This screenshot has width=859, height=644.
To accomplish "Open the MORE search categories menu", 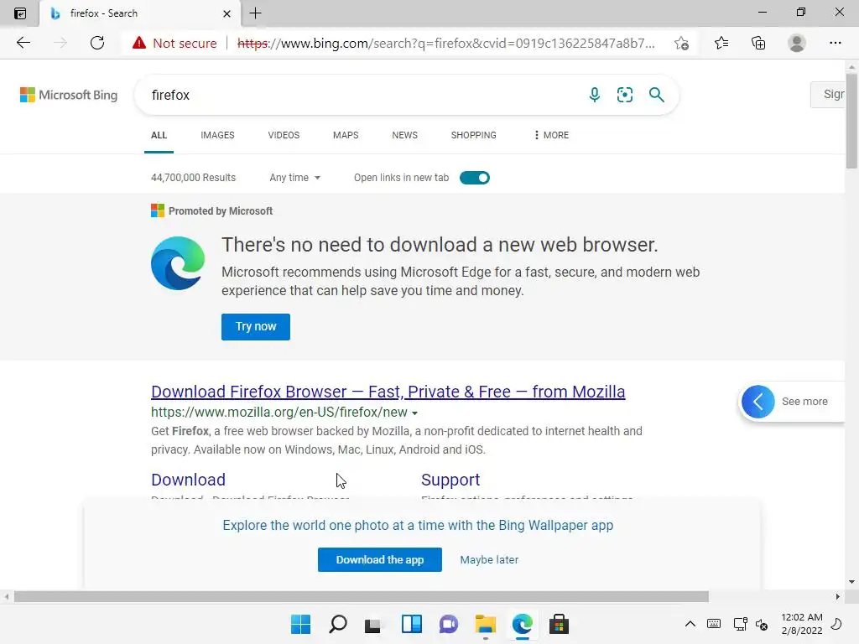I will coord(551,135).
